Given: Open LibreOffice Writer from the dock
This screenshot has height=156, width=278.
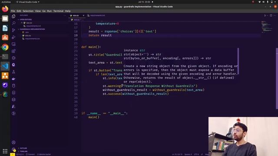Looking at the screenshot, I should [x=5, y=28].
